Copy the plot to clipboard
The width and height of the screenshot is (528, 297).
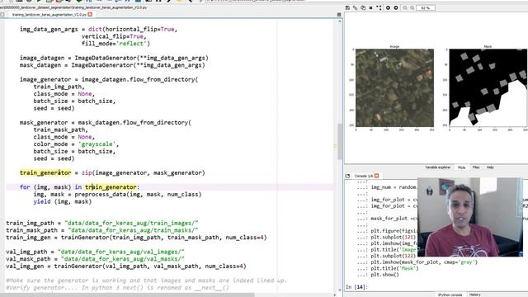click(x=363, y=7)
